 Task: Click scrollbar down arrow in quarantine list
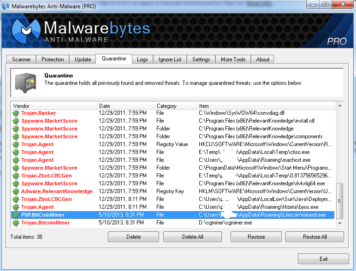[x=340, y=224]
